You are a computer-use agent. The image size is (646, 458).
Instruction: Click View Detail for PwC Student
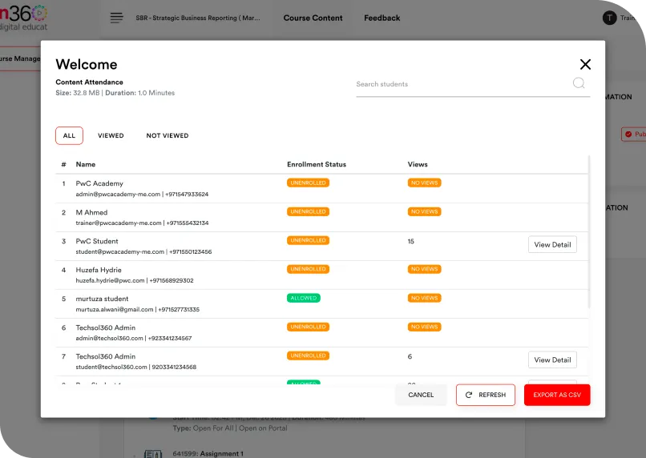pyautogui.click(x=552, y=244)
